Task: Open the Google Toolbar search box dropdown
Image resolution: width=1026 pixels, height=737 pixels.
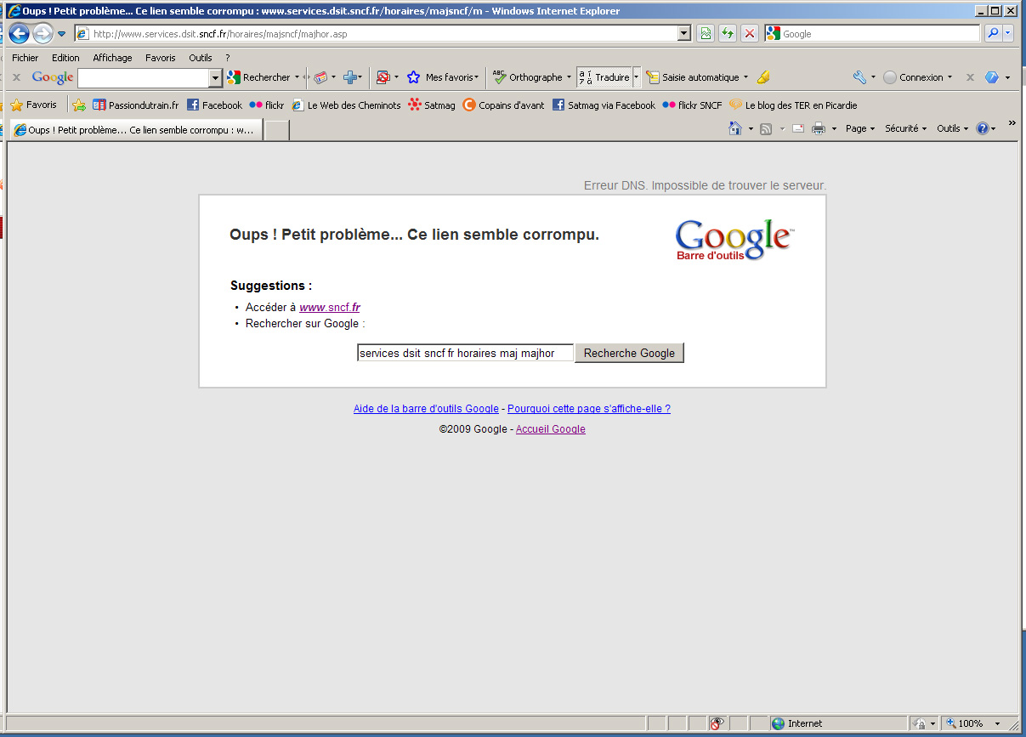Action: 215,78
